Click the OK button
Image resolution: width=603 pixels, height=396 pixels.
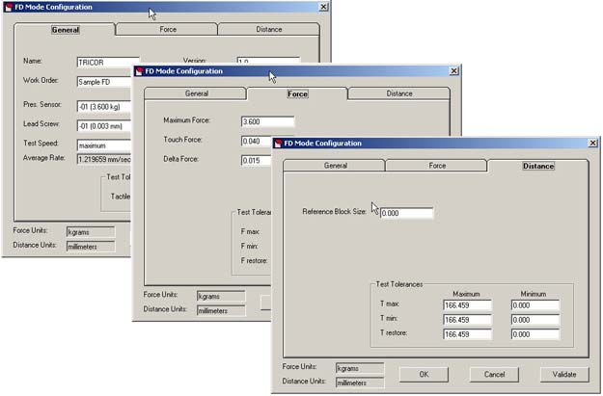[x=424, y=374]
